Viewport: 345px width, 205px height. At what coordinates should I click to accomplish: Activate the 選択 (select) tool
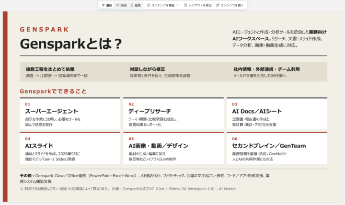[107, 5]
